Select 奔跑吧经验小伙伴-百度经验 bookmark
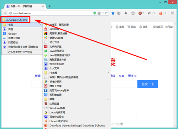This screenshot has width=178, height=129. point(22,47)
